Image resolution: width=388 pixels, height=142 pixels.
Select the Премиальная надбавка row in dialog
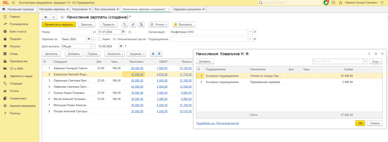[x=289, y=82]
